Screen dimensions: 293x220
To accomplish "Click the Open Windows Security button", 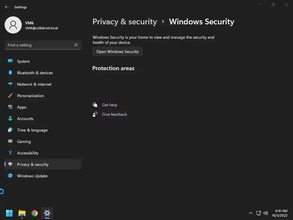I will (117, 52).
